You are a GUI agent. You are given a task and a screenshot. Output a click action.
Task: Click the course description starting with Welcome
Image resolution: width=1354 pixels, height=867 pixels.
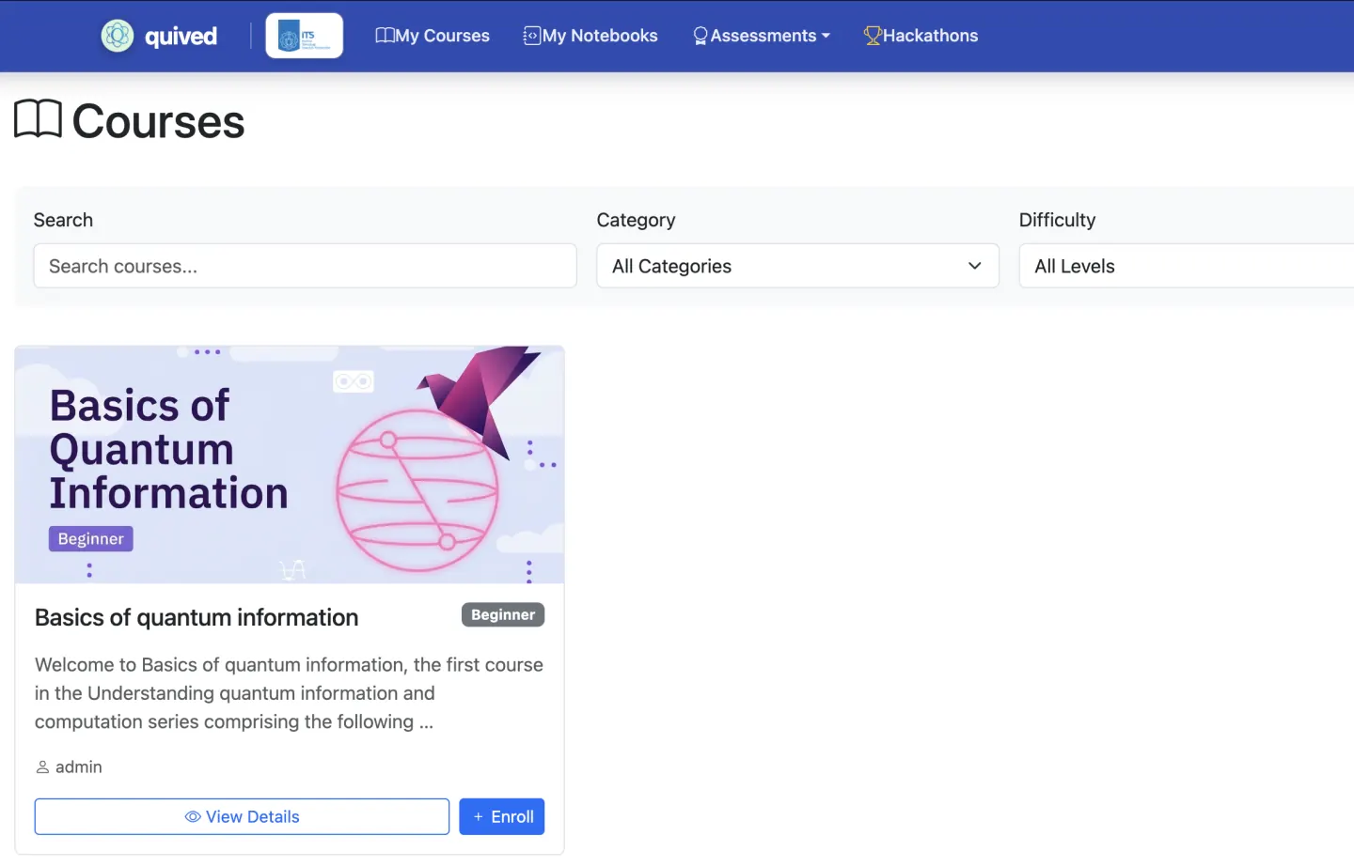click(289, 693)
